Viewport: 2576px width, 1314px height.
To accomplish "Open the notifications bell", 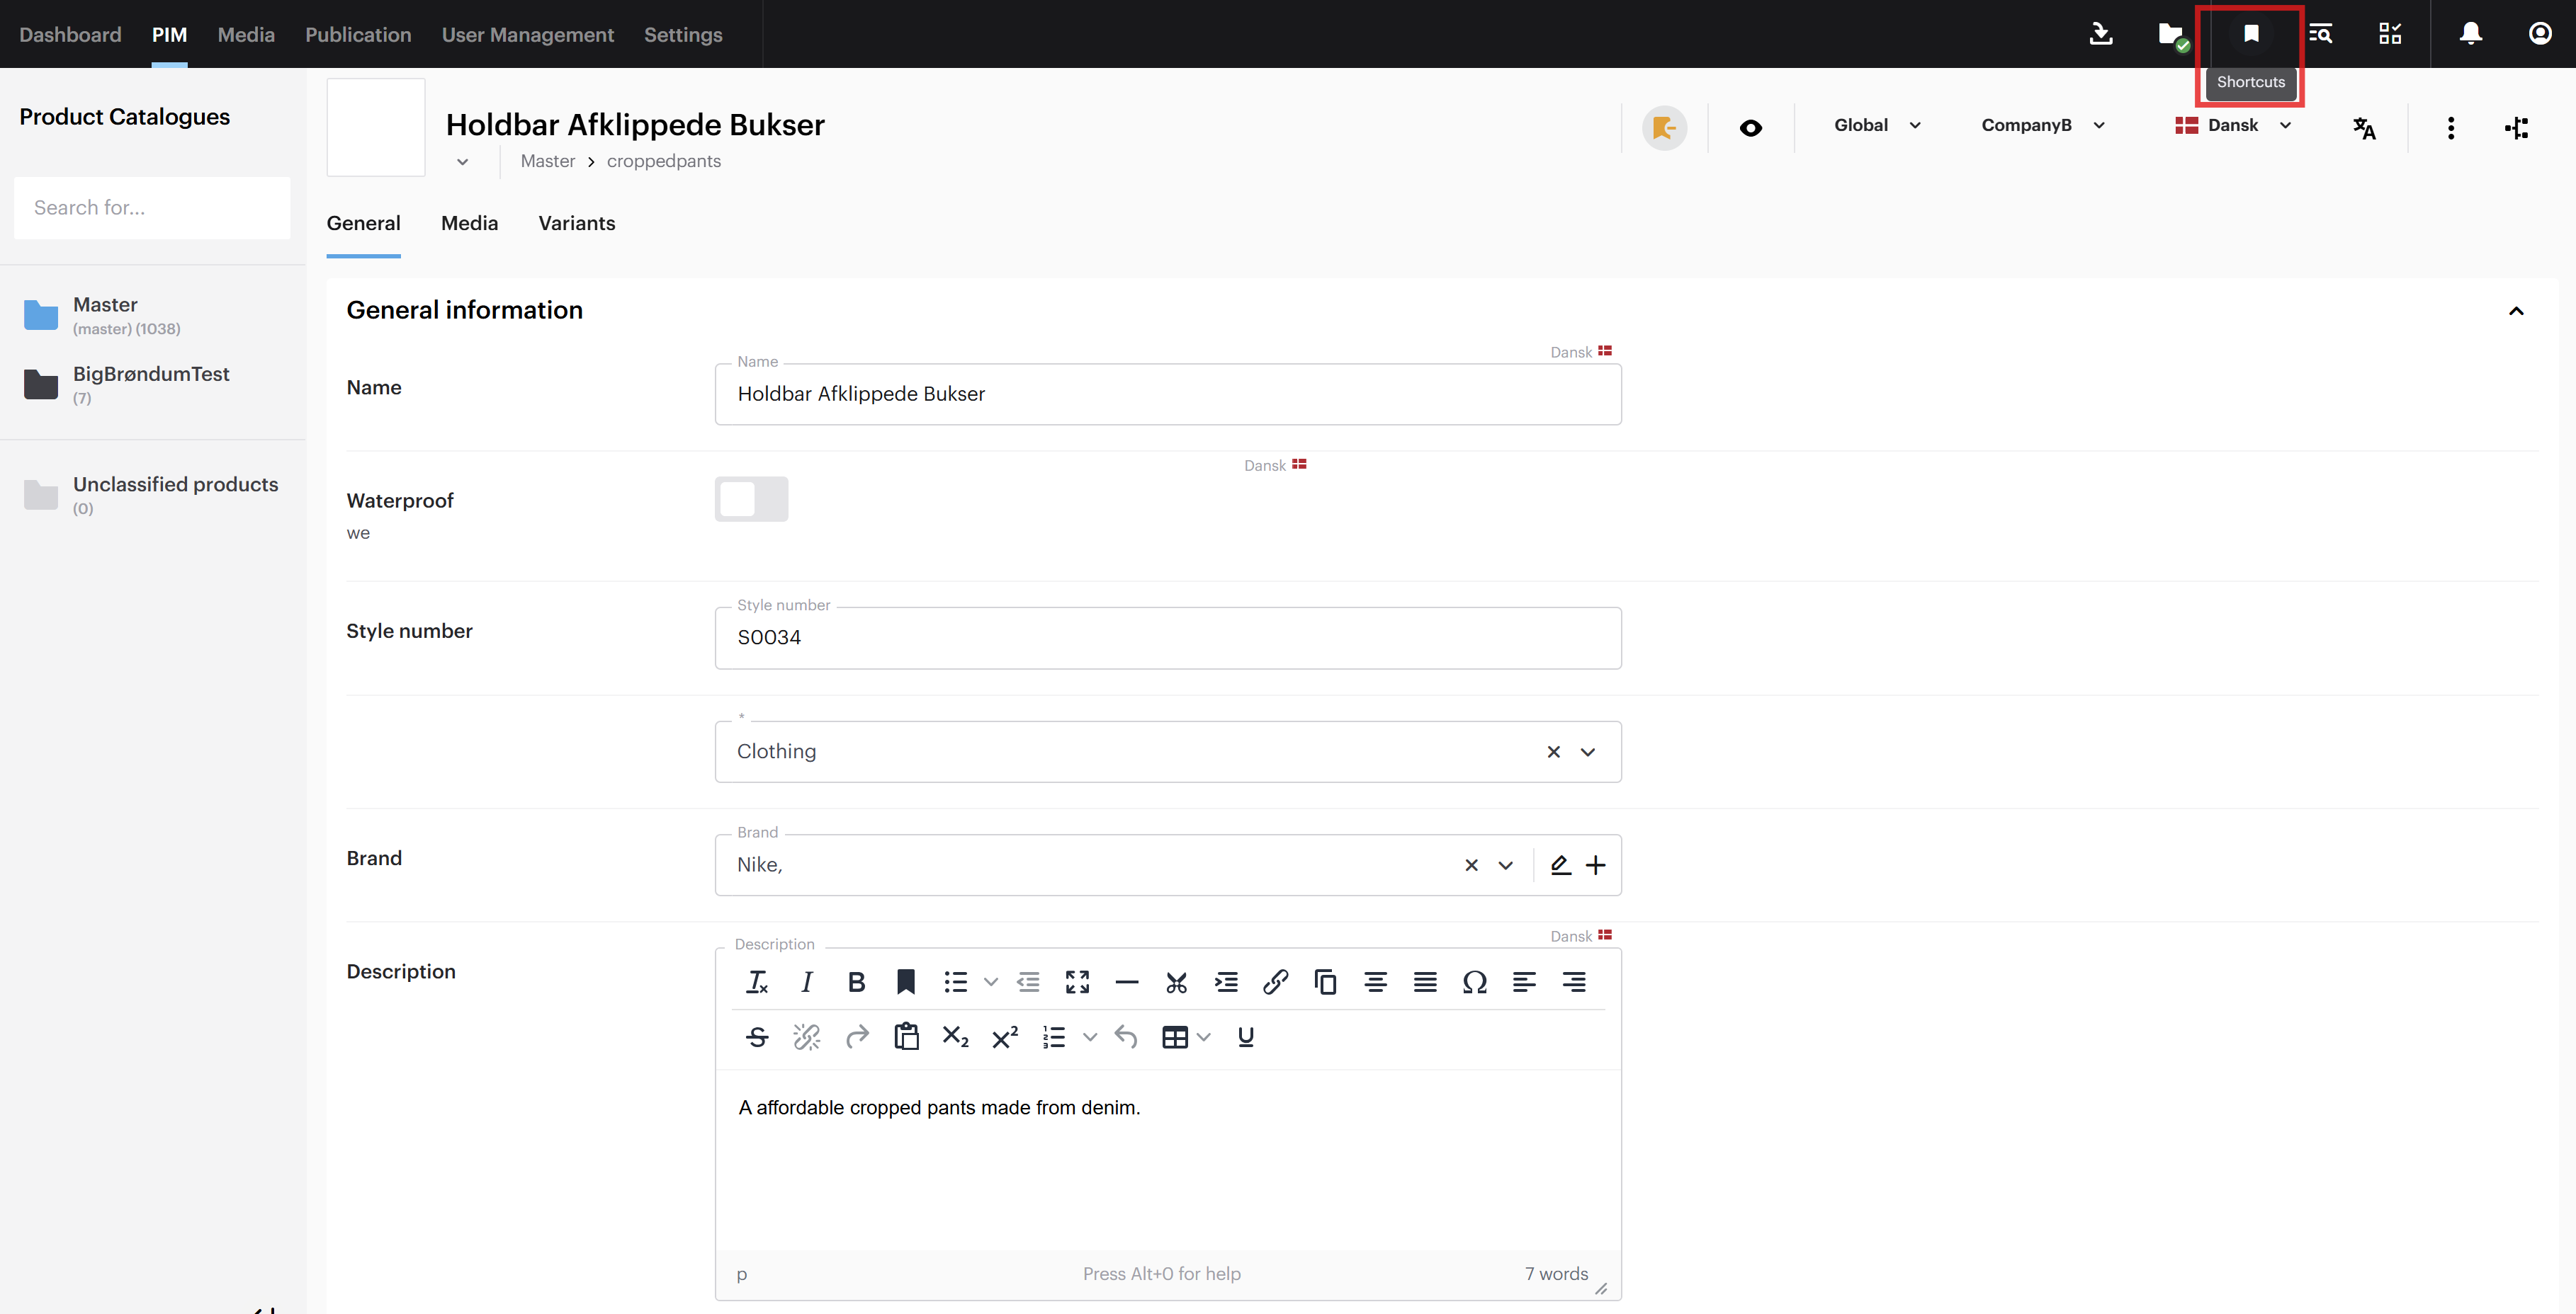I will (x=2470, y=34).
